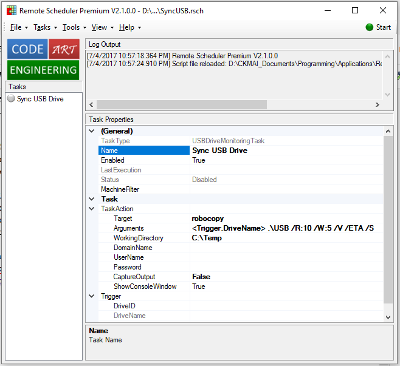
Task: Select the Sync USB Drive task in list
Action: [x=40, y=98]
